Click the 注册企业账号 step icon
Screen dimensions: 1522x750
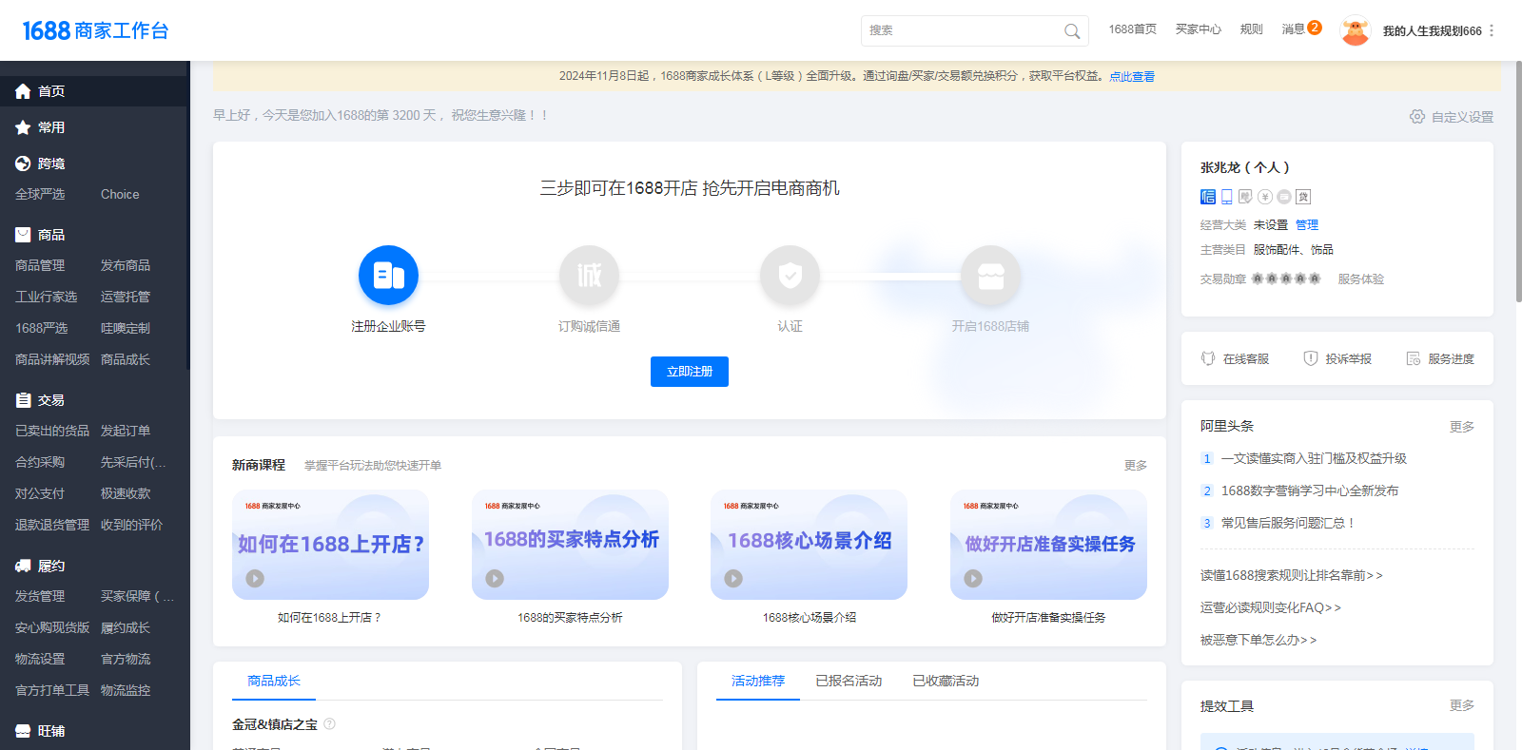click(x=388, y=276)
